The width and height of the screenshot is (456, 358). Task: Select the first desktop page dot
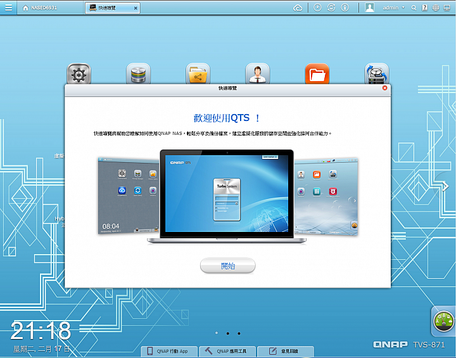217,333
